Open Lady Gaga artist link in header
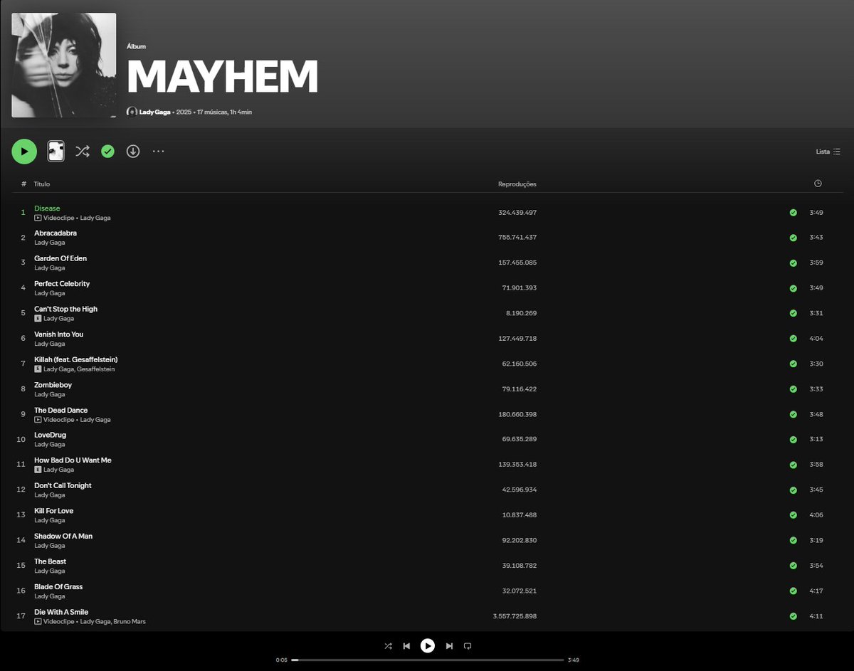Viewport: 854px width, 671px height. [154, 112]
